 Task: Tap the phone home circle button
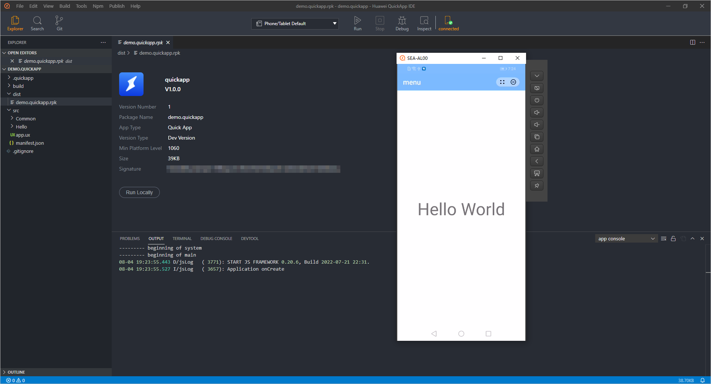tap(461, 334)
